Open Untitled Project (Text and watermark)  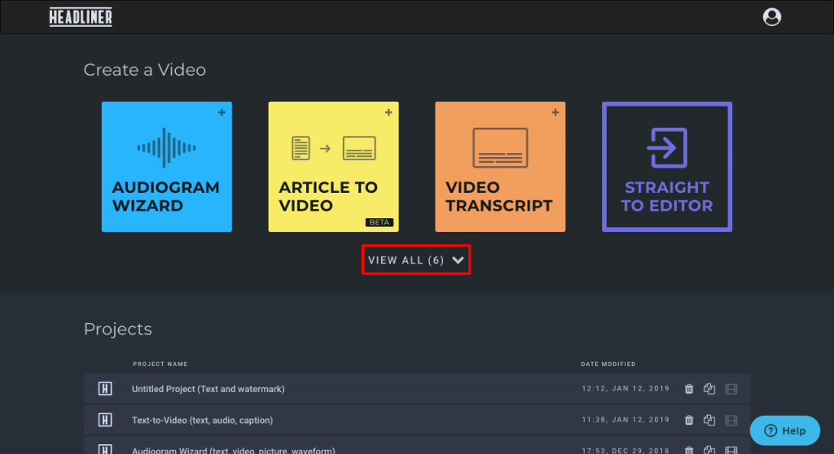coord(208,389)
